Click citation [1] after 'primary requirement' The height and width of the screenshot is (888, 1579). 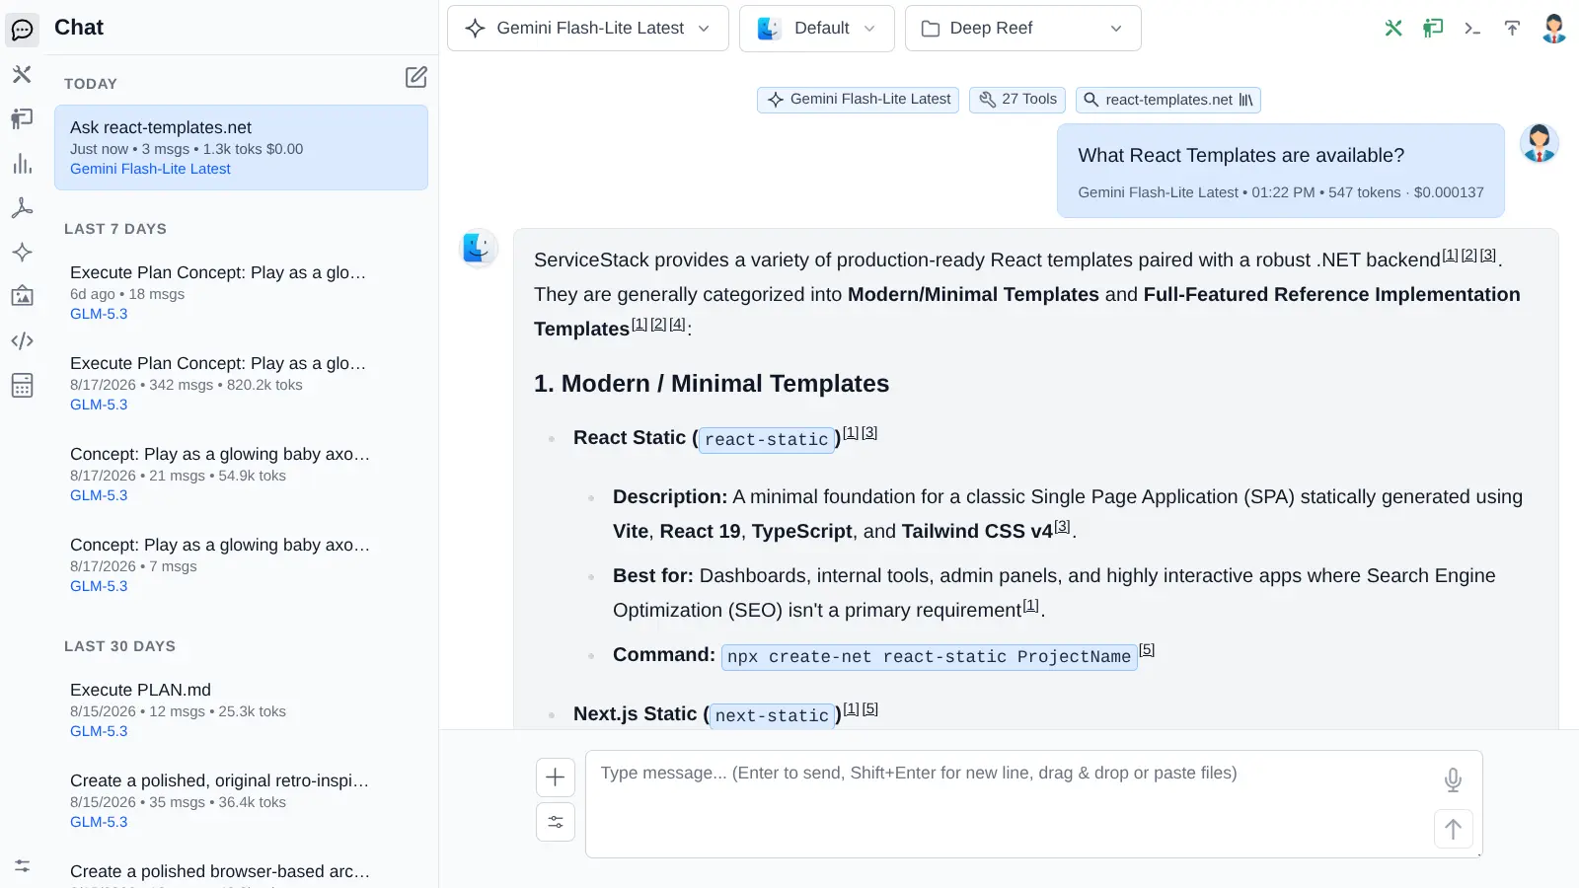coord(1030,606)
